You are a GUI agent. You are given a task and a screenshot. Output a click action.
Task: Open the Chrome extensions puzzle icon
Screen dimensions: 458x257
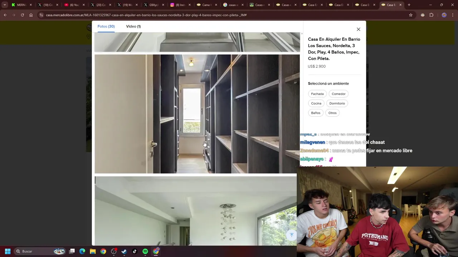tap(431, 15)
